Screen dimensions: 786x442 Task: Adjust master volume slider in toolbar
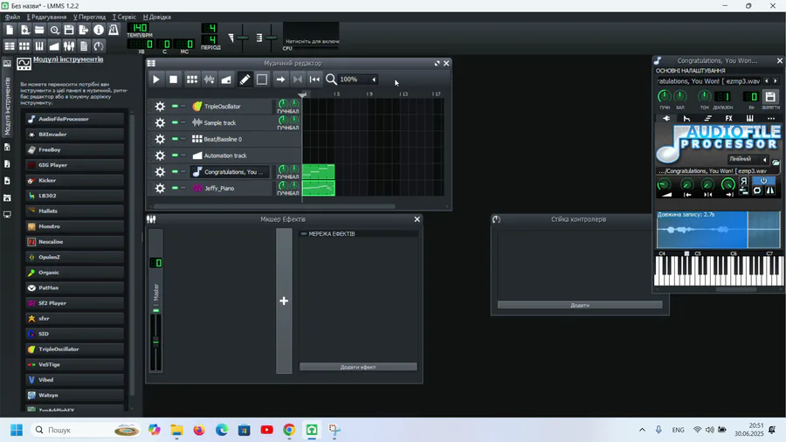click(x=242, y=38)
